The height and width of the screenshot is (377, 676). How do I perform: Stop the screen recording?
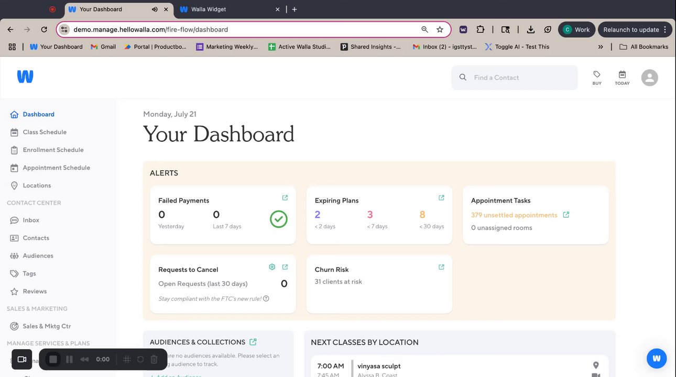click(x=53, y=359)
